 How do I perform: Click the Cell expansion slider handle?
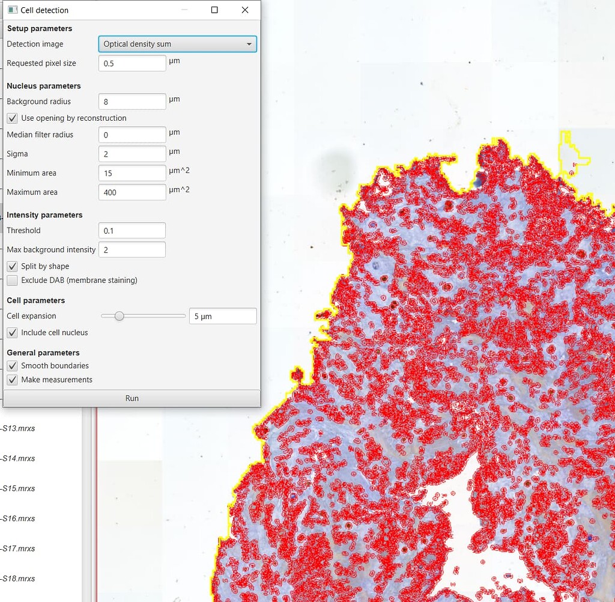[119, 315]
